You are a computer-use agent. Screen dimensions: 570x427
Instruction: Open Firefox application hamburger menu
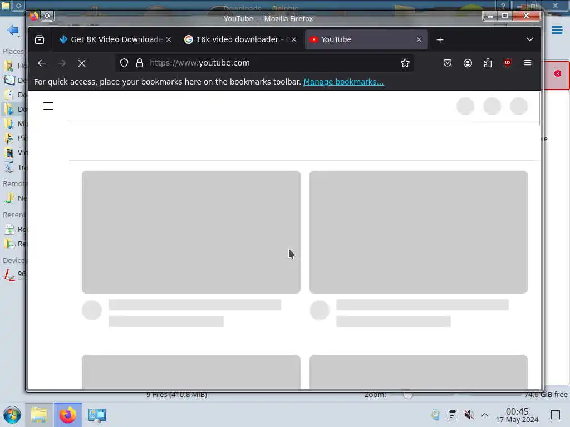click(528, 63)
